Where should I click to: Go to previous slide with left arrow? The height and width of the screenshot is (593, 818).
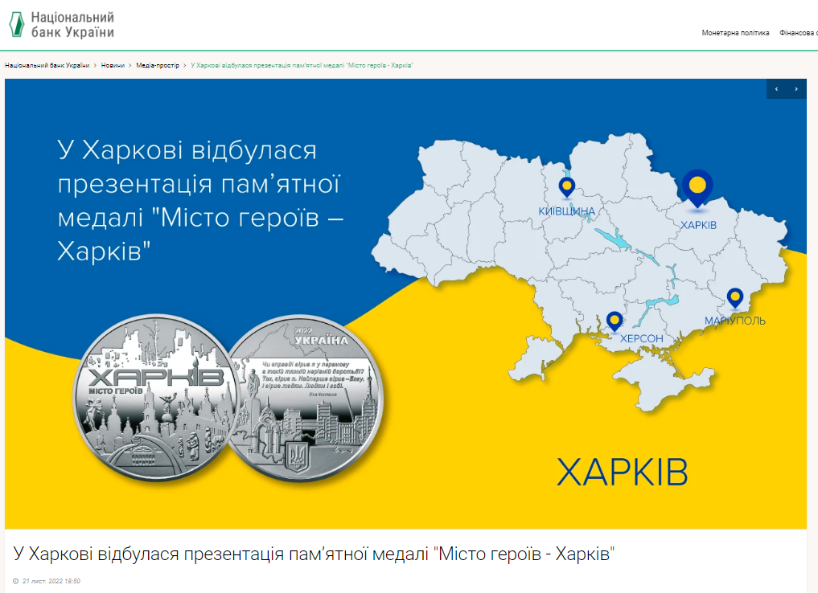(x=776, y=88)
